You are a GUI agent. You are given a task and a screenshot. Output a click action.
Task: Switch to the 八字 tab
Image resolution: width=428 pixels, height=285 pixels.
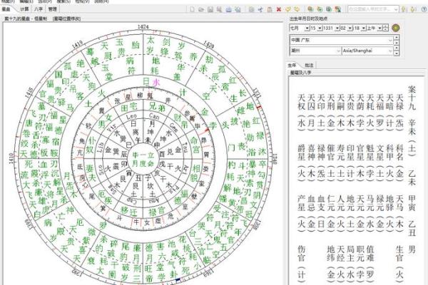(38, 10)
